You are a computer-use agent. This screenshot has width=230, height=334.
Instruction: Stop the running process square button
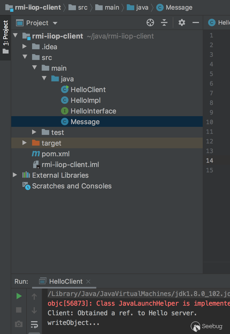(x=19, y=310)
